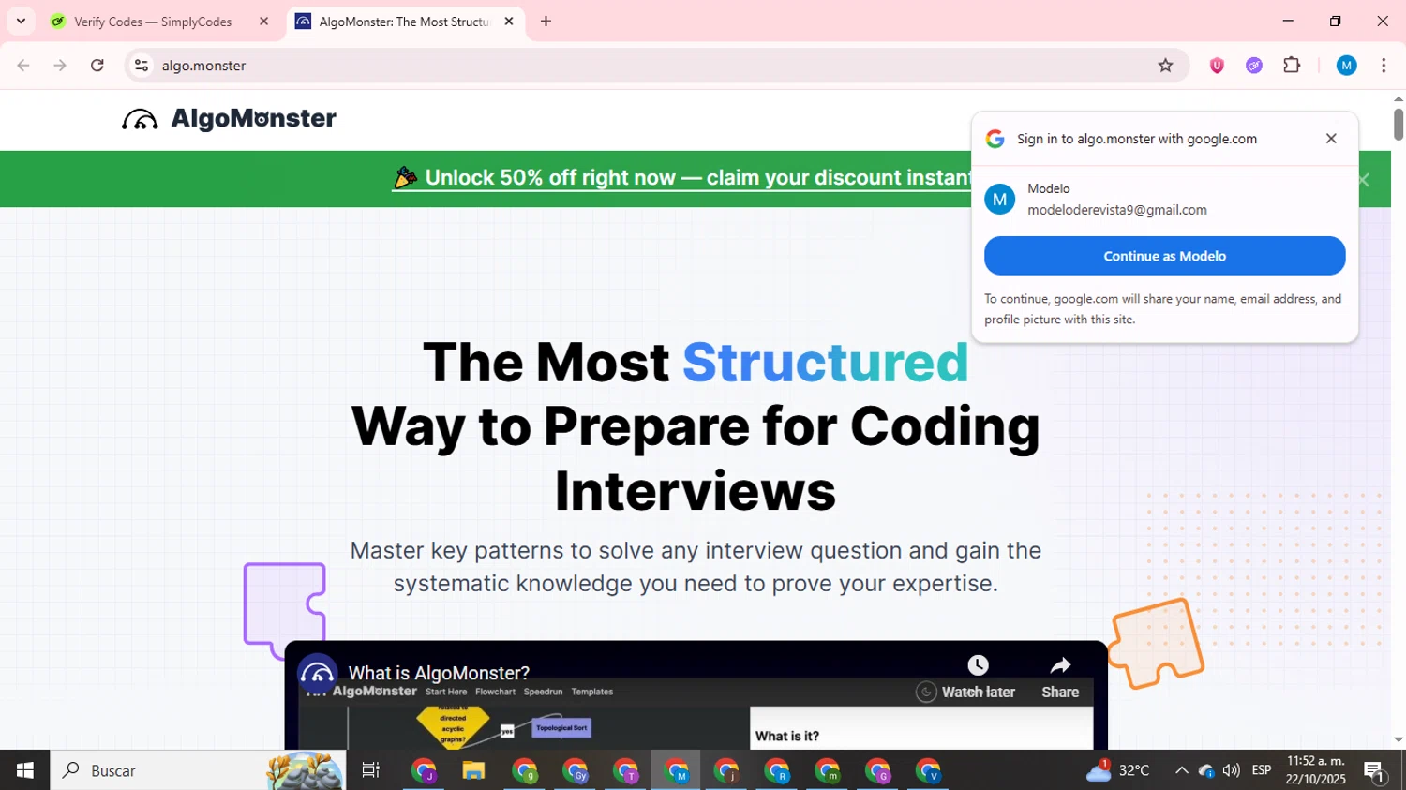
Task: Open the Windows notification center
Action: [1375, 770]
